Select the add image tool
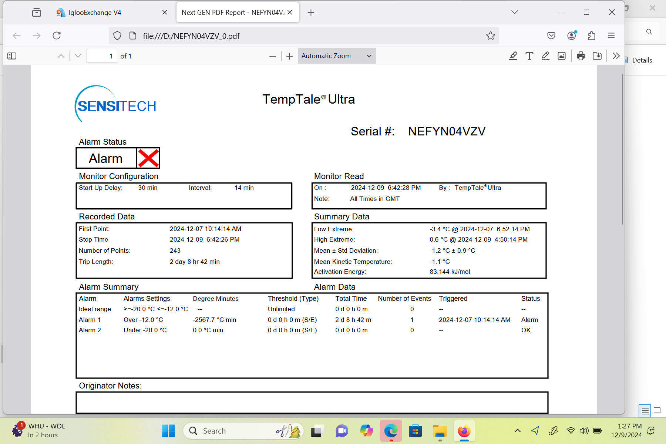This screenshot has height=444, width=666. 562,56
